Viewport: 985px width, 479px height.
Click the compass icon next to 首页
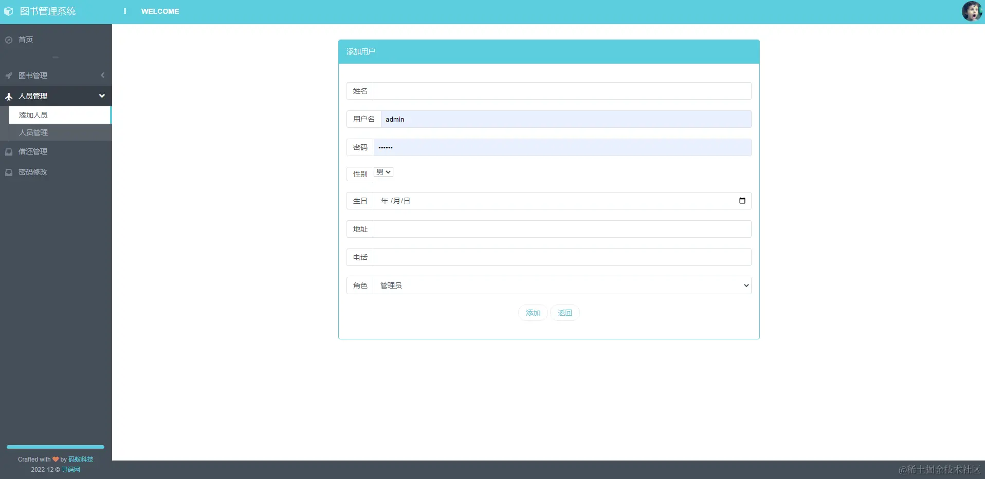(8, 39)
